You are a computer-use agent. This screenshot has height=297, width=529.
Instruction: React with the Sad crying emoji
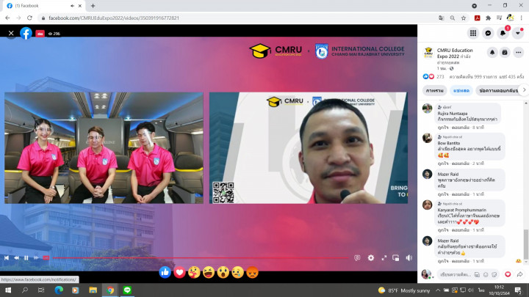237,272
